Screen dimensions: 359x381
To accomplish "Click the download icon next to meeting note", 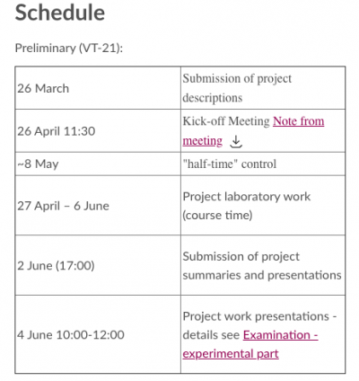I will tap(236, 141).
